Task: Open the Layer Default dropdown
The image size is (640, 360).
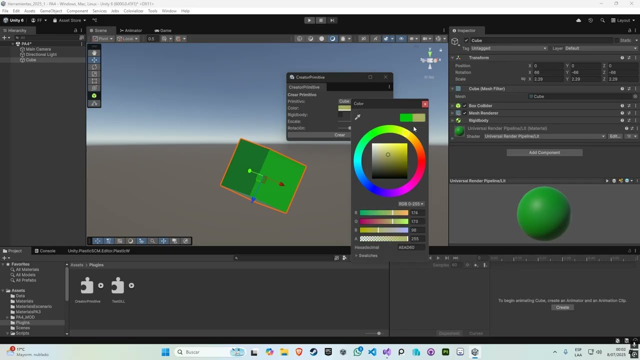Action: [x=601, y=48]
